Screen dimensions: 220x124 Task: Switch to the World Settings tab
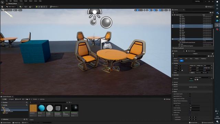pos(191,51)
